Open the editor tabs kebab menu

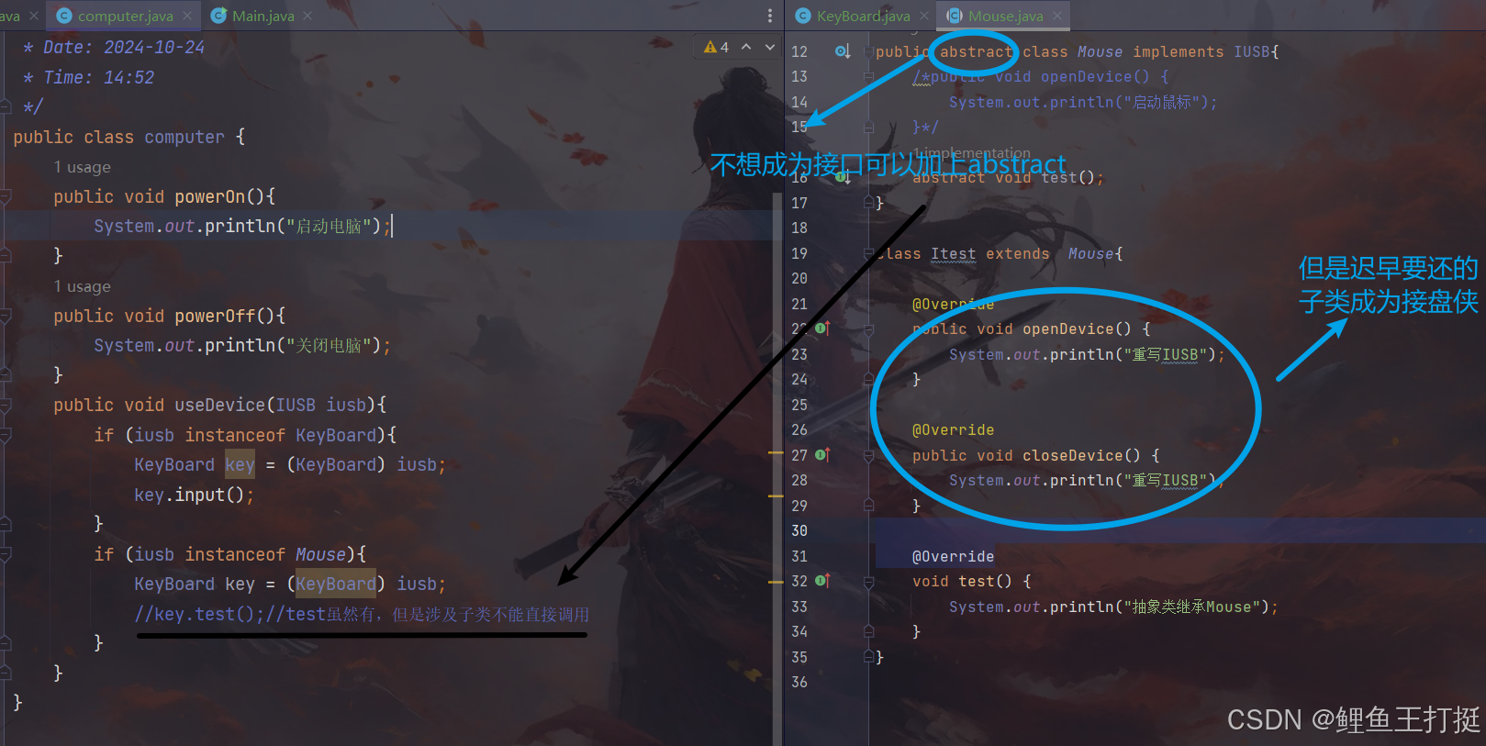(x=769, y=16)
